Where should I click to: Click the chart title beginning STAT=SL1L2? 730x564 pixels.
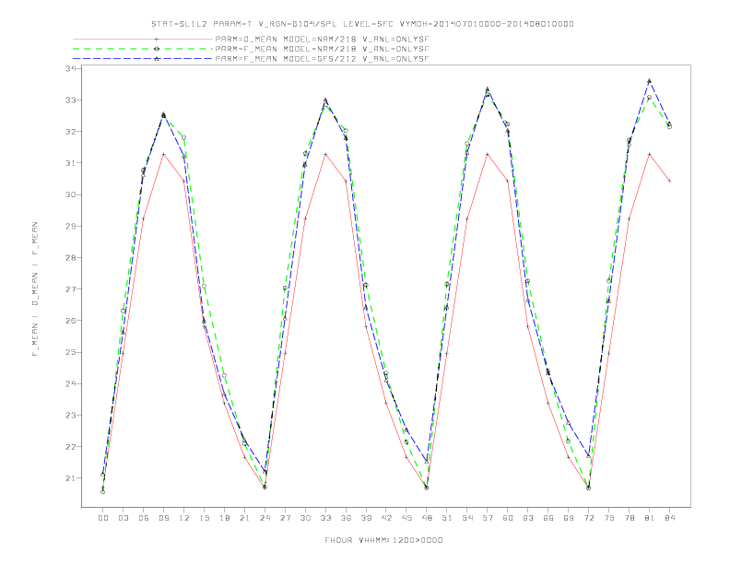click(362, 24)
